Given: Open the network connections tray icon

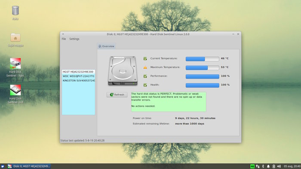Looking at the screenshot, I should point(258,166).
